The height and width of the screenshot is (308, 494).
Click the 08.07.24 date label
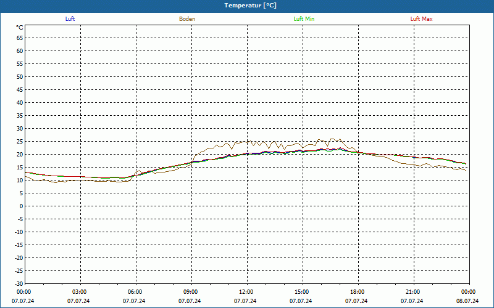point(467,301)
